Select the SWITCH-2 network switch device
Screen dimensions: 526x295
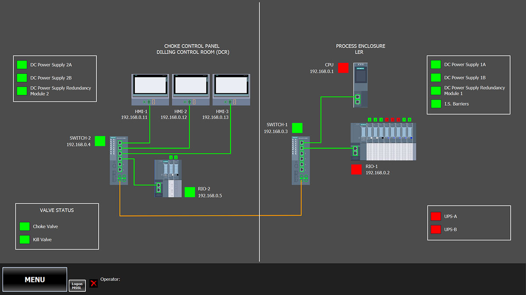(x=118, y=160)
